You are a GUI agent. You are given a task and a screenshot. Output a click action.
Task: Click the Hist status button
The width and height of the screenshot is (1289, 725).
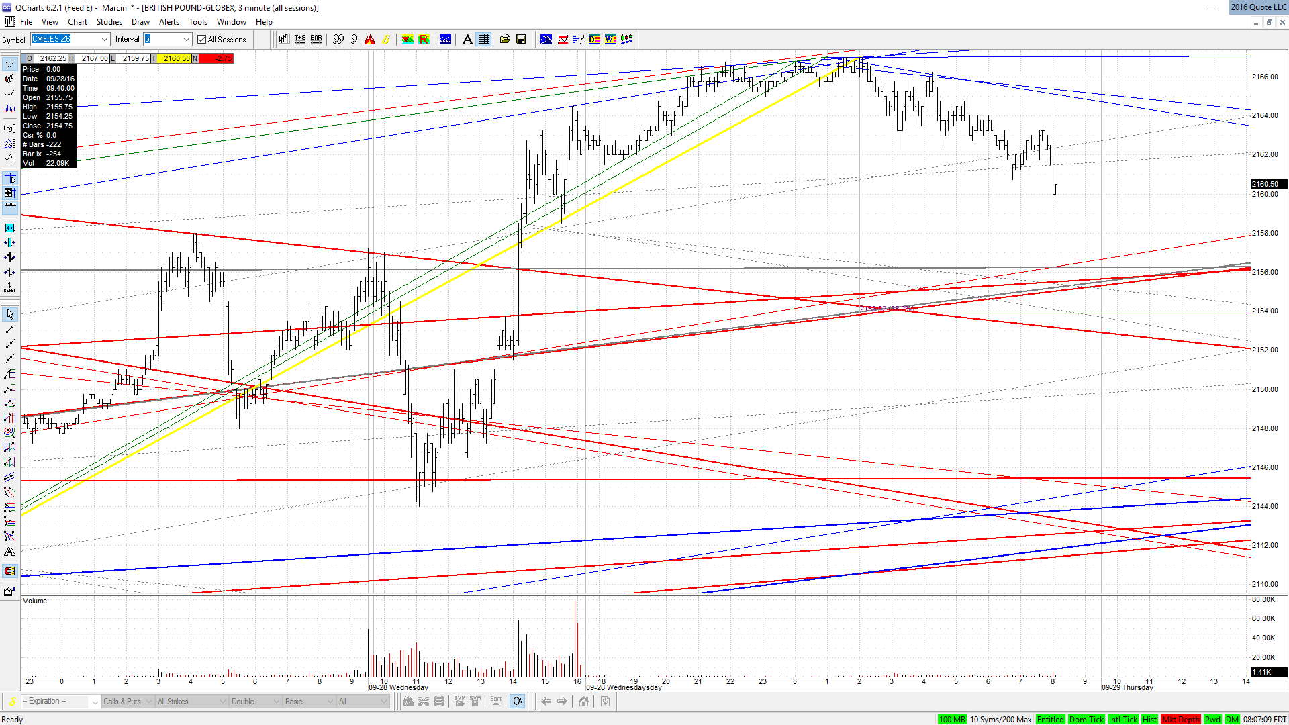coord(1150,720)
